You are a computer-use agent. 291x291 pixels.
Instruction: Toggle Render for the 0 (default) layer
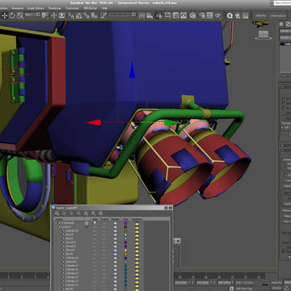[115, 223]
